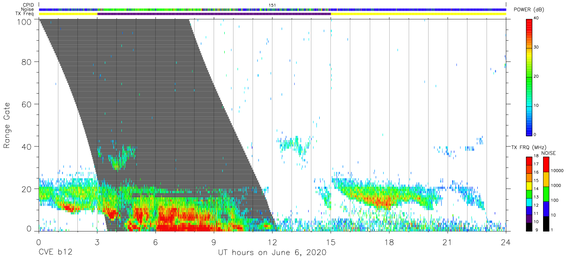
Task: Click the 14 tick on the TX FRQ legend
Action: click(537, 189)
